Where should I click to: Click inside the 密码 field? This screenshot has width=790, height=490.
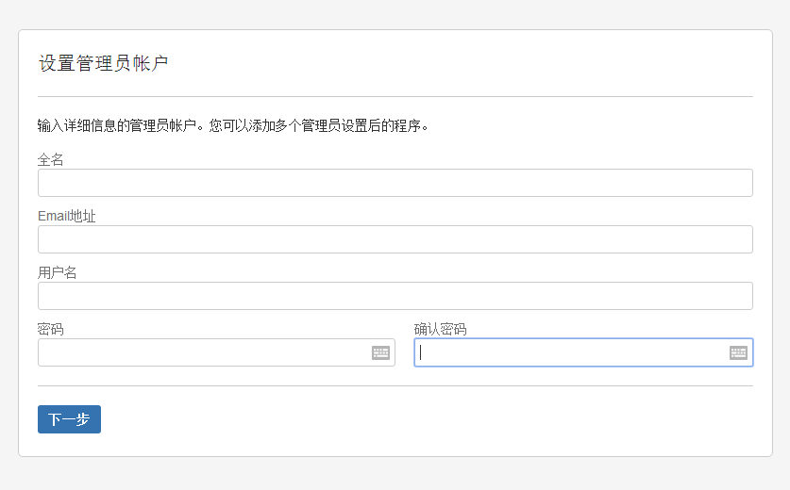tap(204, 352)
